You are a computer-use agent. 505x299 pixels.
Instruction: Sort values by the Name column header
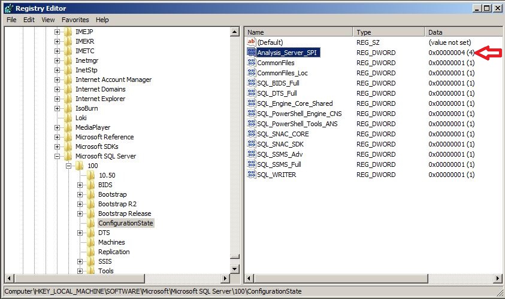(298, 32)
